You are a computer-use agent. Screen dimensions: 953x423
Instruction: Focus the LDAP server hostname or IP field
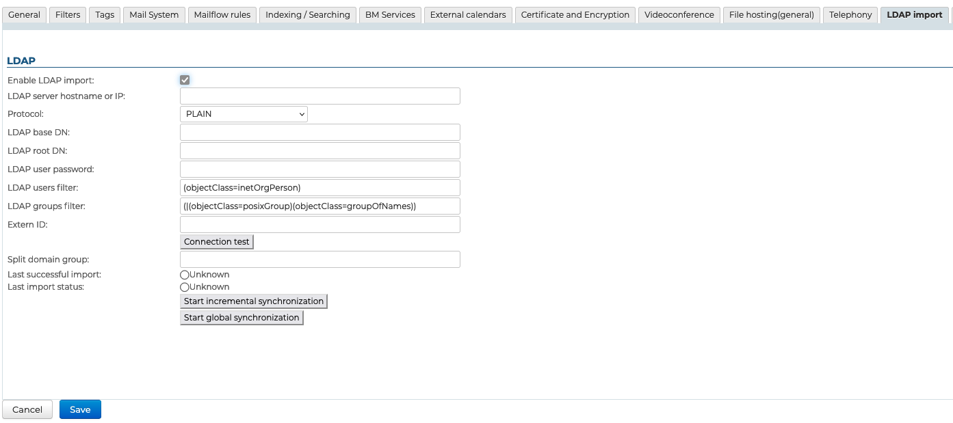tap(319, 96)
